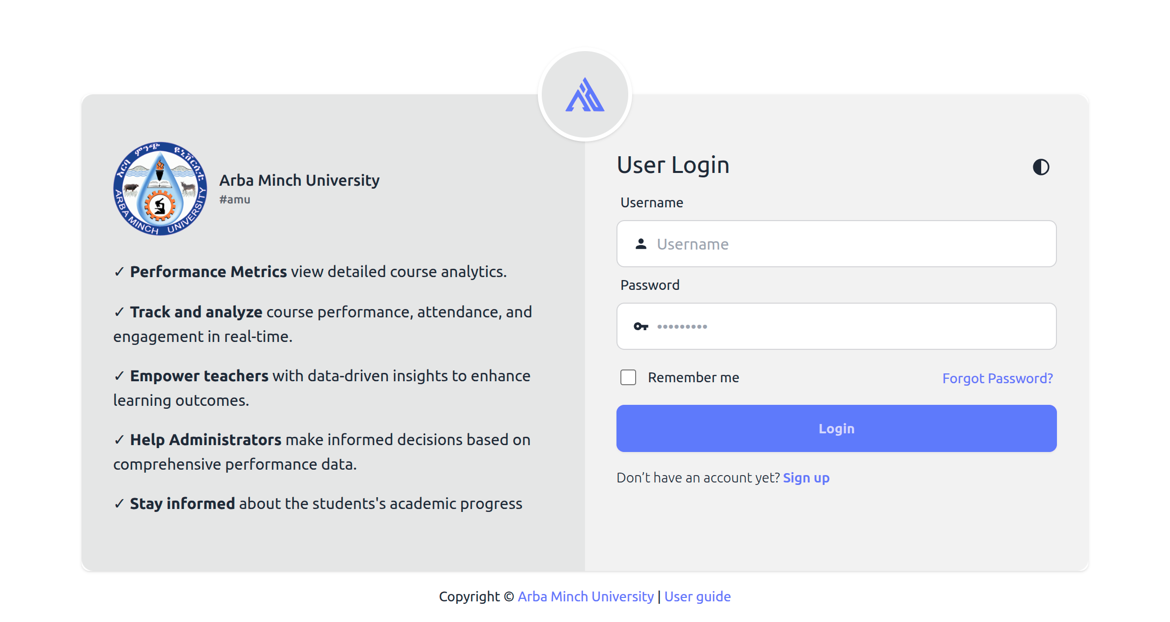Click into the Password input field
Viewport: 1170px width, 622px height.
[x=836, y=326]
